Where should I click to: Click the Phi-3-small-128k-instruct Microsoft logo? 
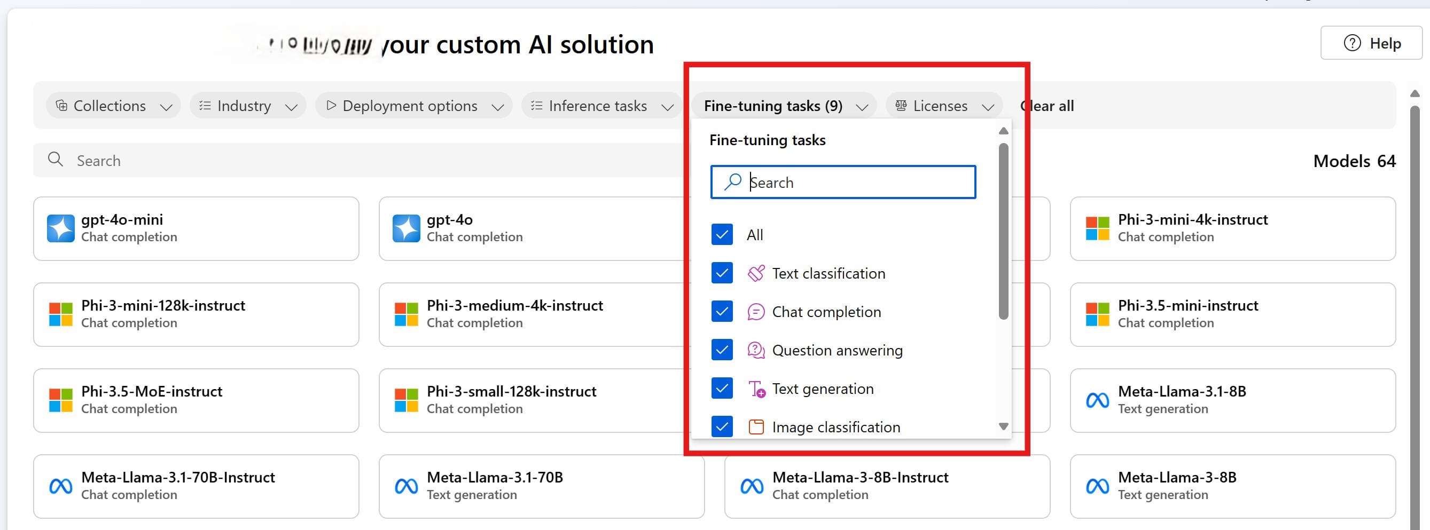click(x=407, y=400)
